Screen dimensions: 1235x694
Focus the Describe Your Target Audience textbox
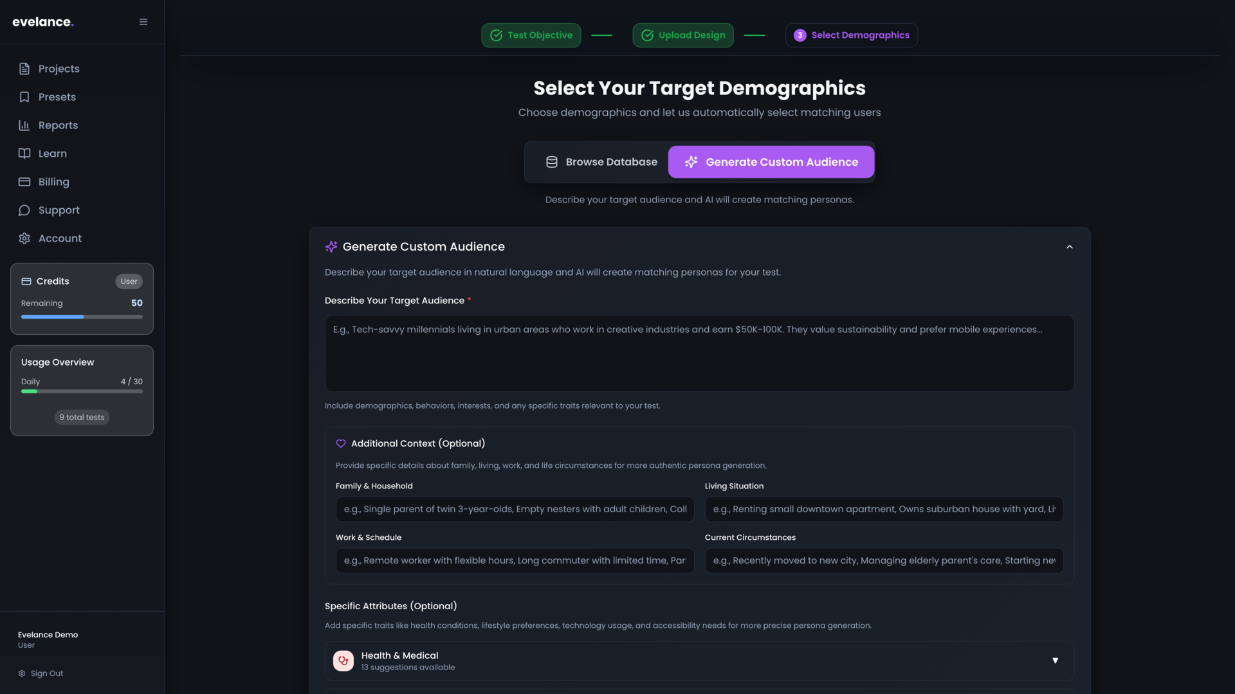tap(699, 353)
